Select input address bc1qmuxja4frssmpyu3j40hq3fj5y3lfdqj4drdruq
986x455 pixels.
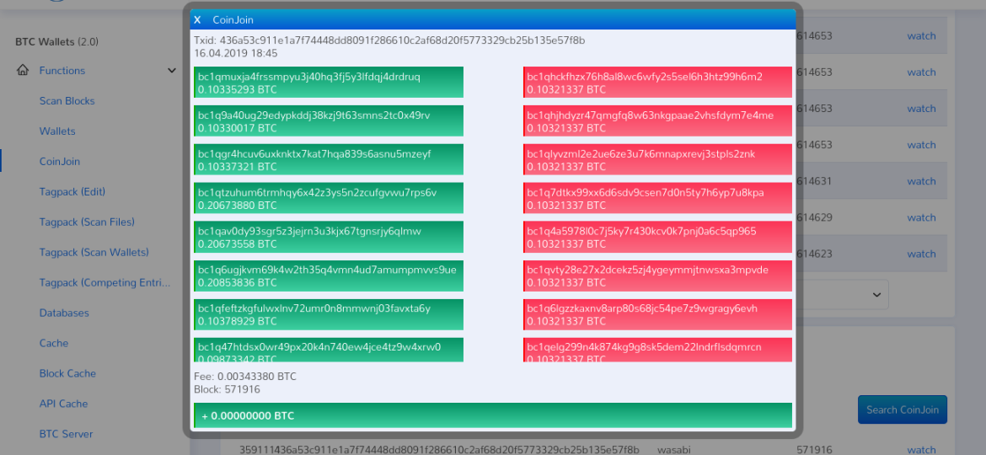[329, 83]
